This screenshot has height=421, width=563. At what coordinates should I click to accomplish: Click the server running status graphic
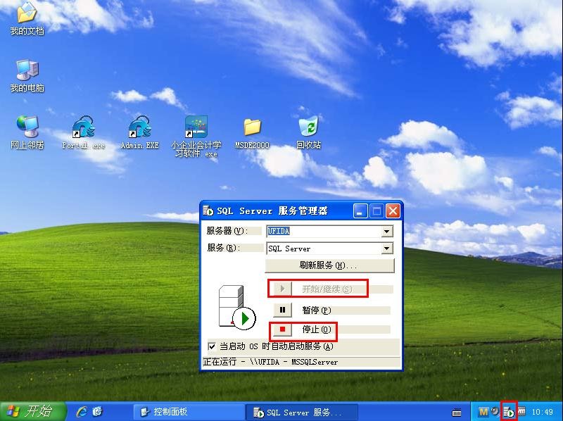(236, 308)
